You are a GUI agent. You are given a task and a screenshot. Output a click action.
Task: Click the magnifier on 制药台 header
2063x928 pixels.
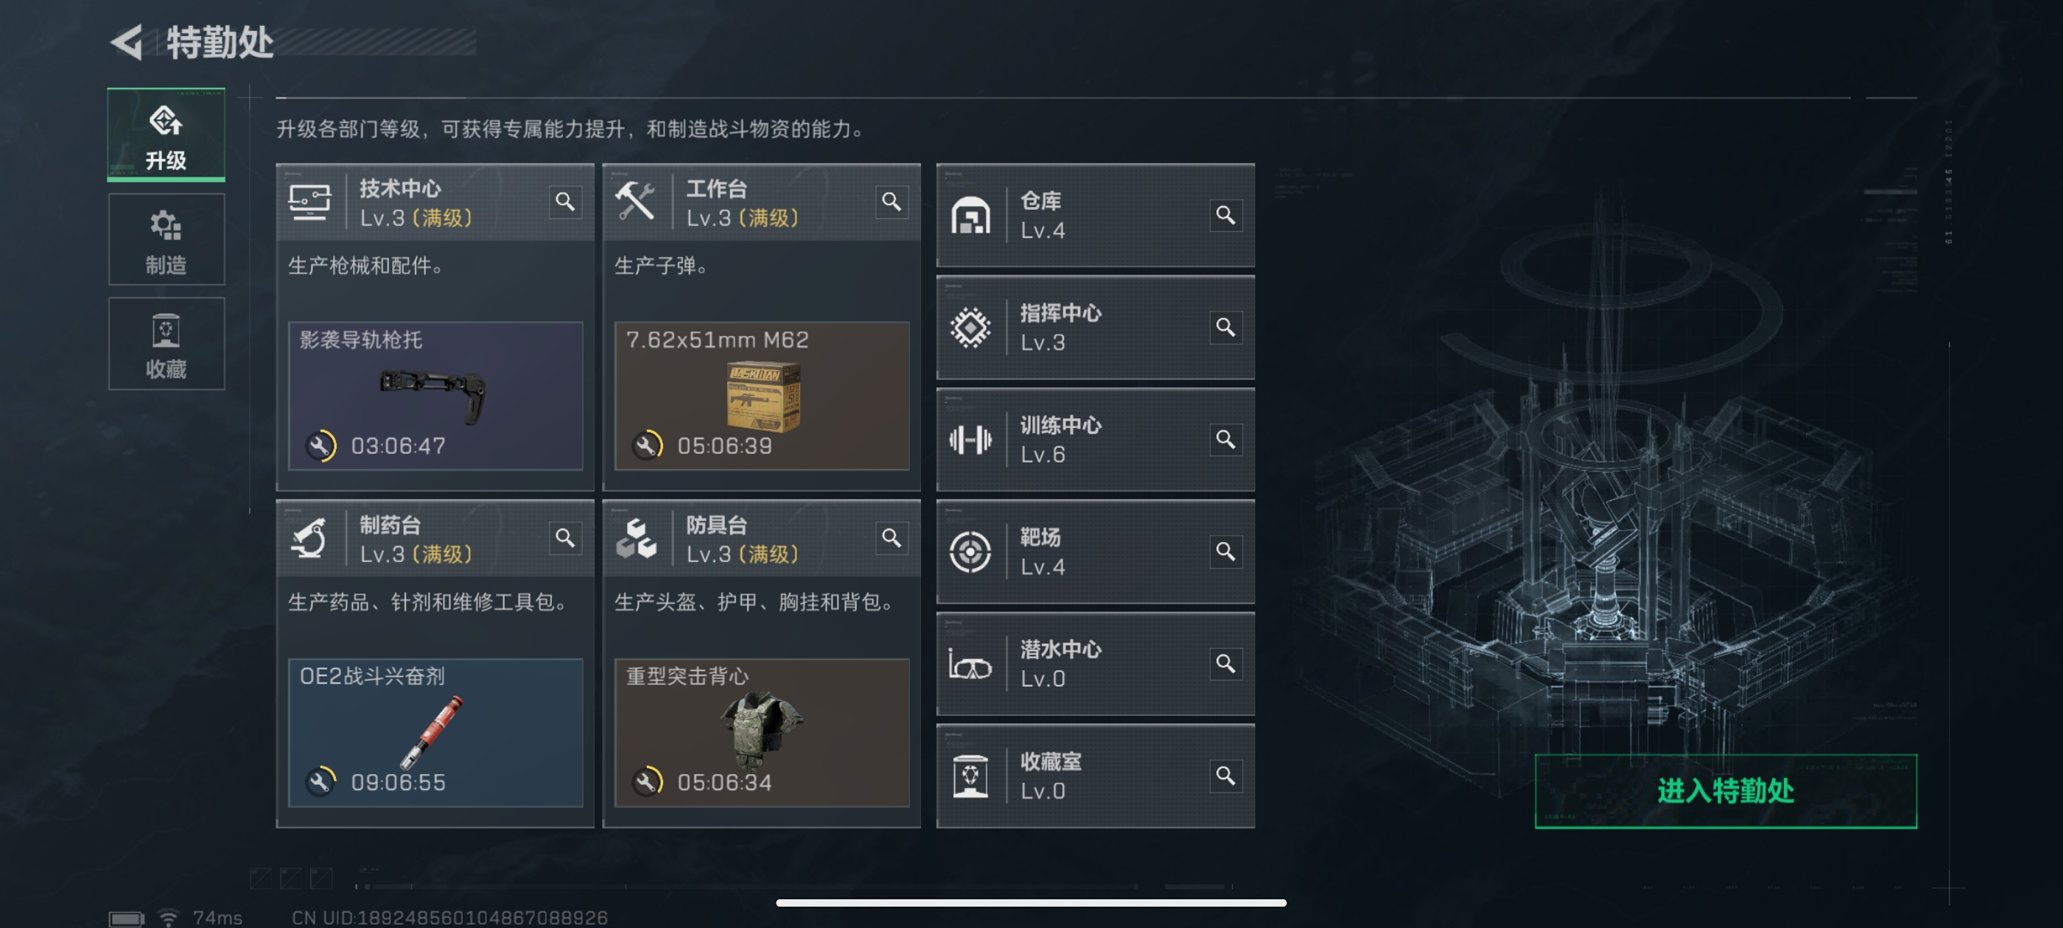pyautogui.click(x=564, y=538)
